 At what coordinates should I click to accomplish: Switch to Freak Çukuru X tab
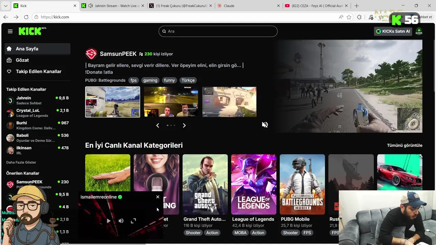181,6
